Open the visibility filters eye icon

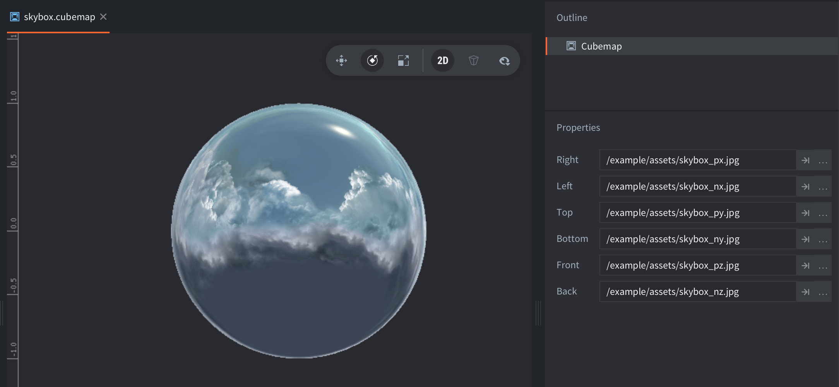tap(504, 61)
